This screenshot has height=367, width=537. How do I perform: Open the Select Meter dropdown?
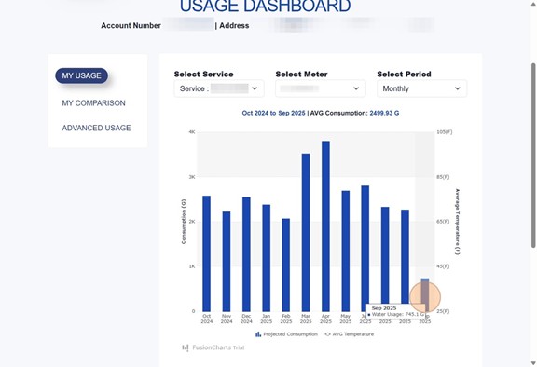point(320,88)
